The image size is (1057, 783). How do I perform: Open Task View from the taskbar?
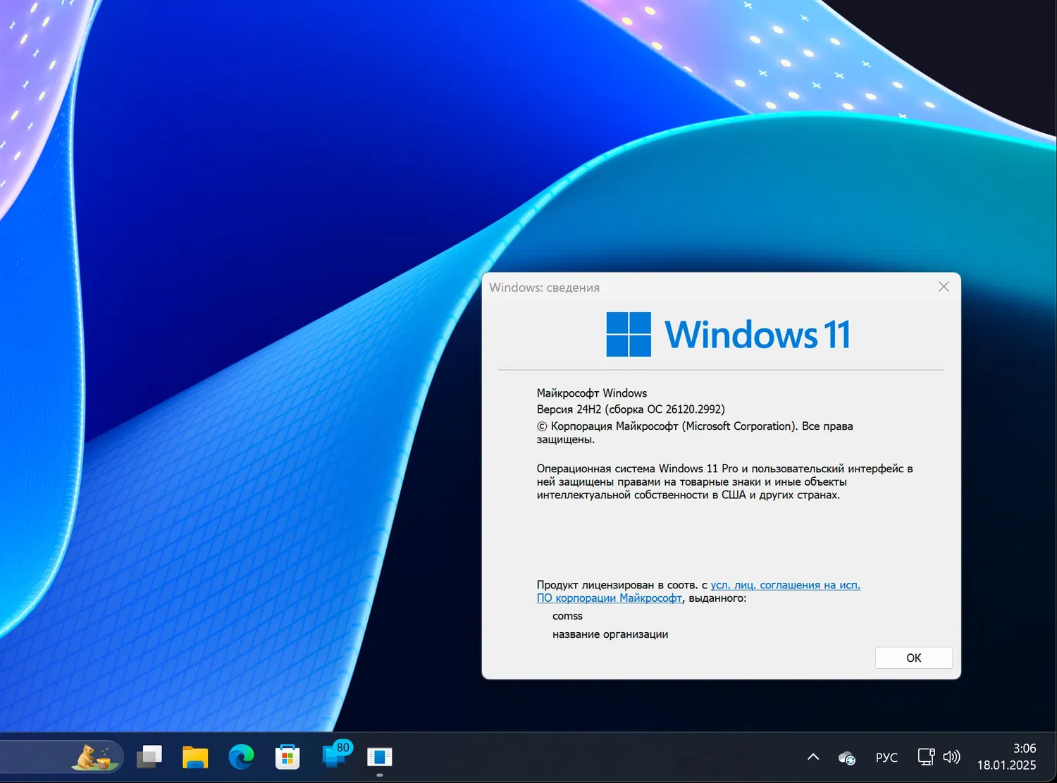tap(149, 756)
